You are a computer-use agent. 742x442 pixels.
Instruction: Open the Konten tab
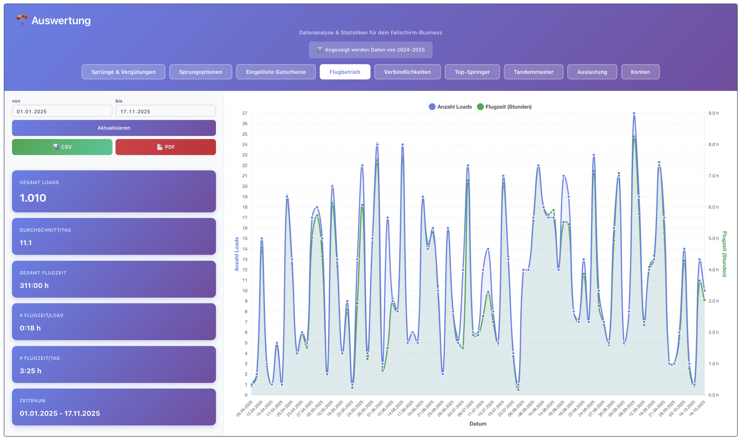click(640, 72)
